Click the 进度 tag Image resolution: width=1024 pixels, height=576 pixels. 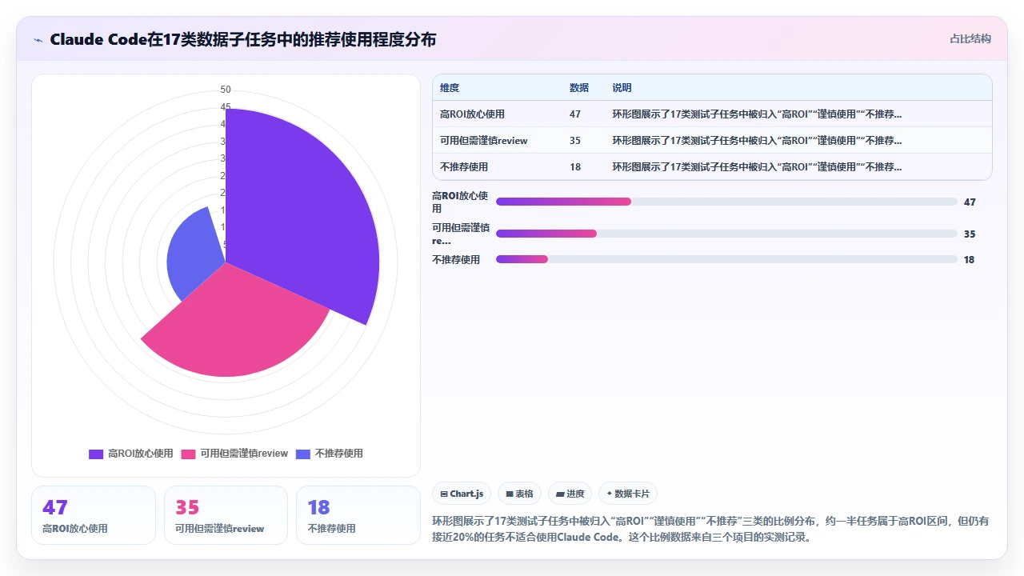(570, 494)
